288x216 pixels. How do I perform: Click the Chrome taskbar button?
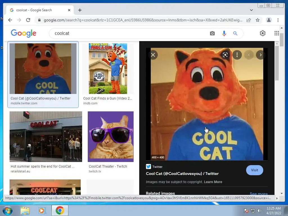pos(60,210)
